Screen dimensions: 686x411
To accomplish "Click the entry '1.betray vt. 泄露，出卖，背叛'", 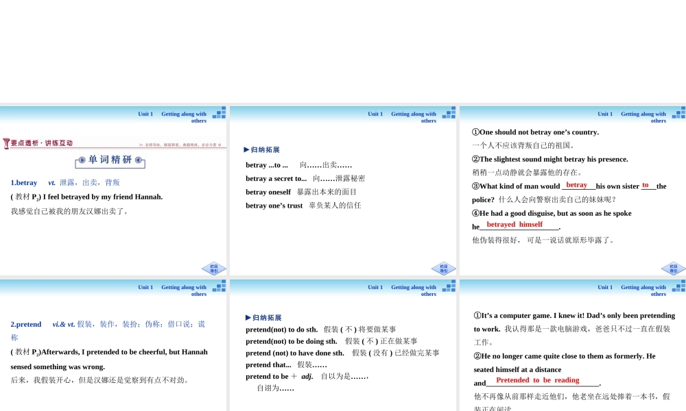I will (65, 183).
